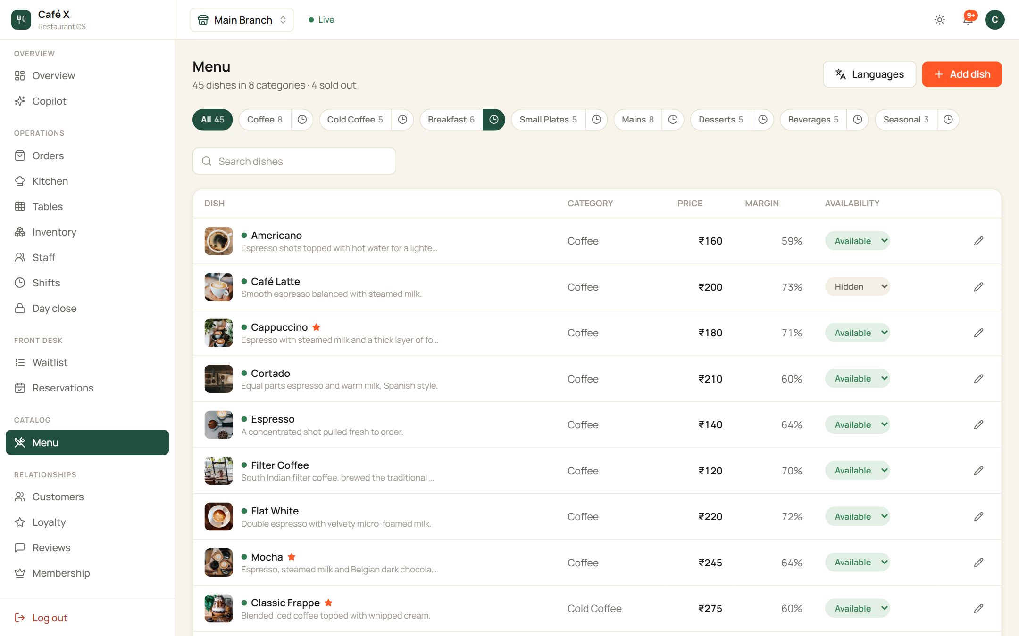Click the clock icon beside Desserts
Image resolution: width=1019 pixels, height=636 pixels.
tap(762, 120)
